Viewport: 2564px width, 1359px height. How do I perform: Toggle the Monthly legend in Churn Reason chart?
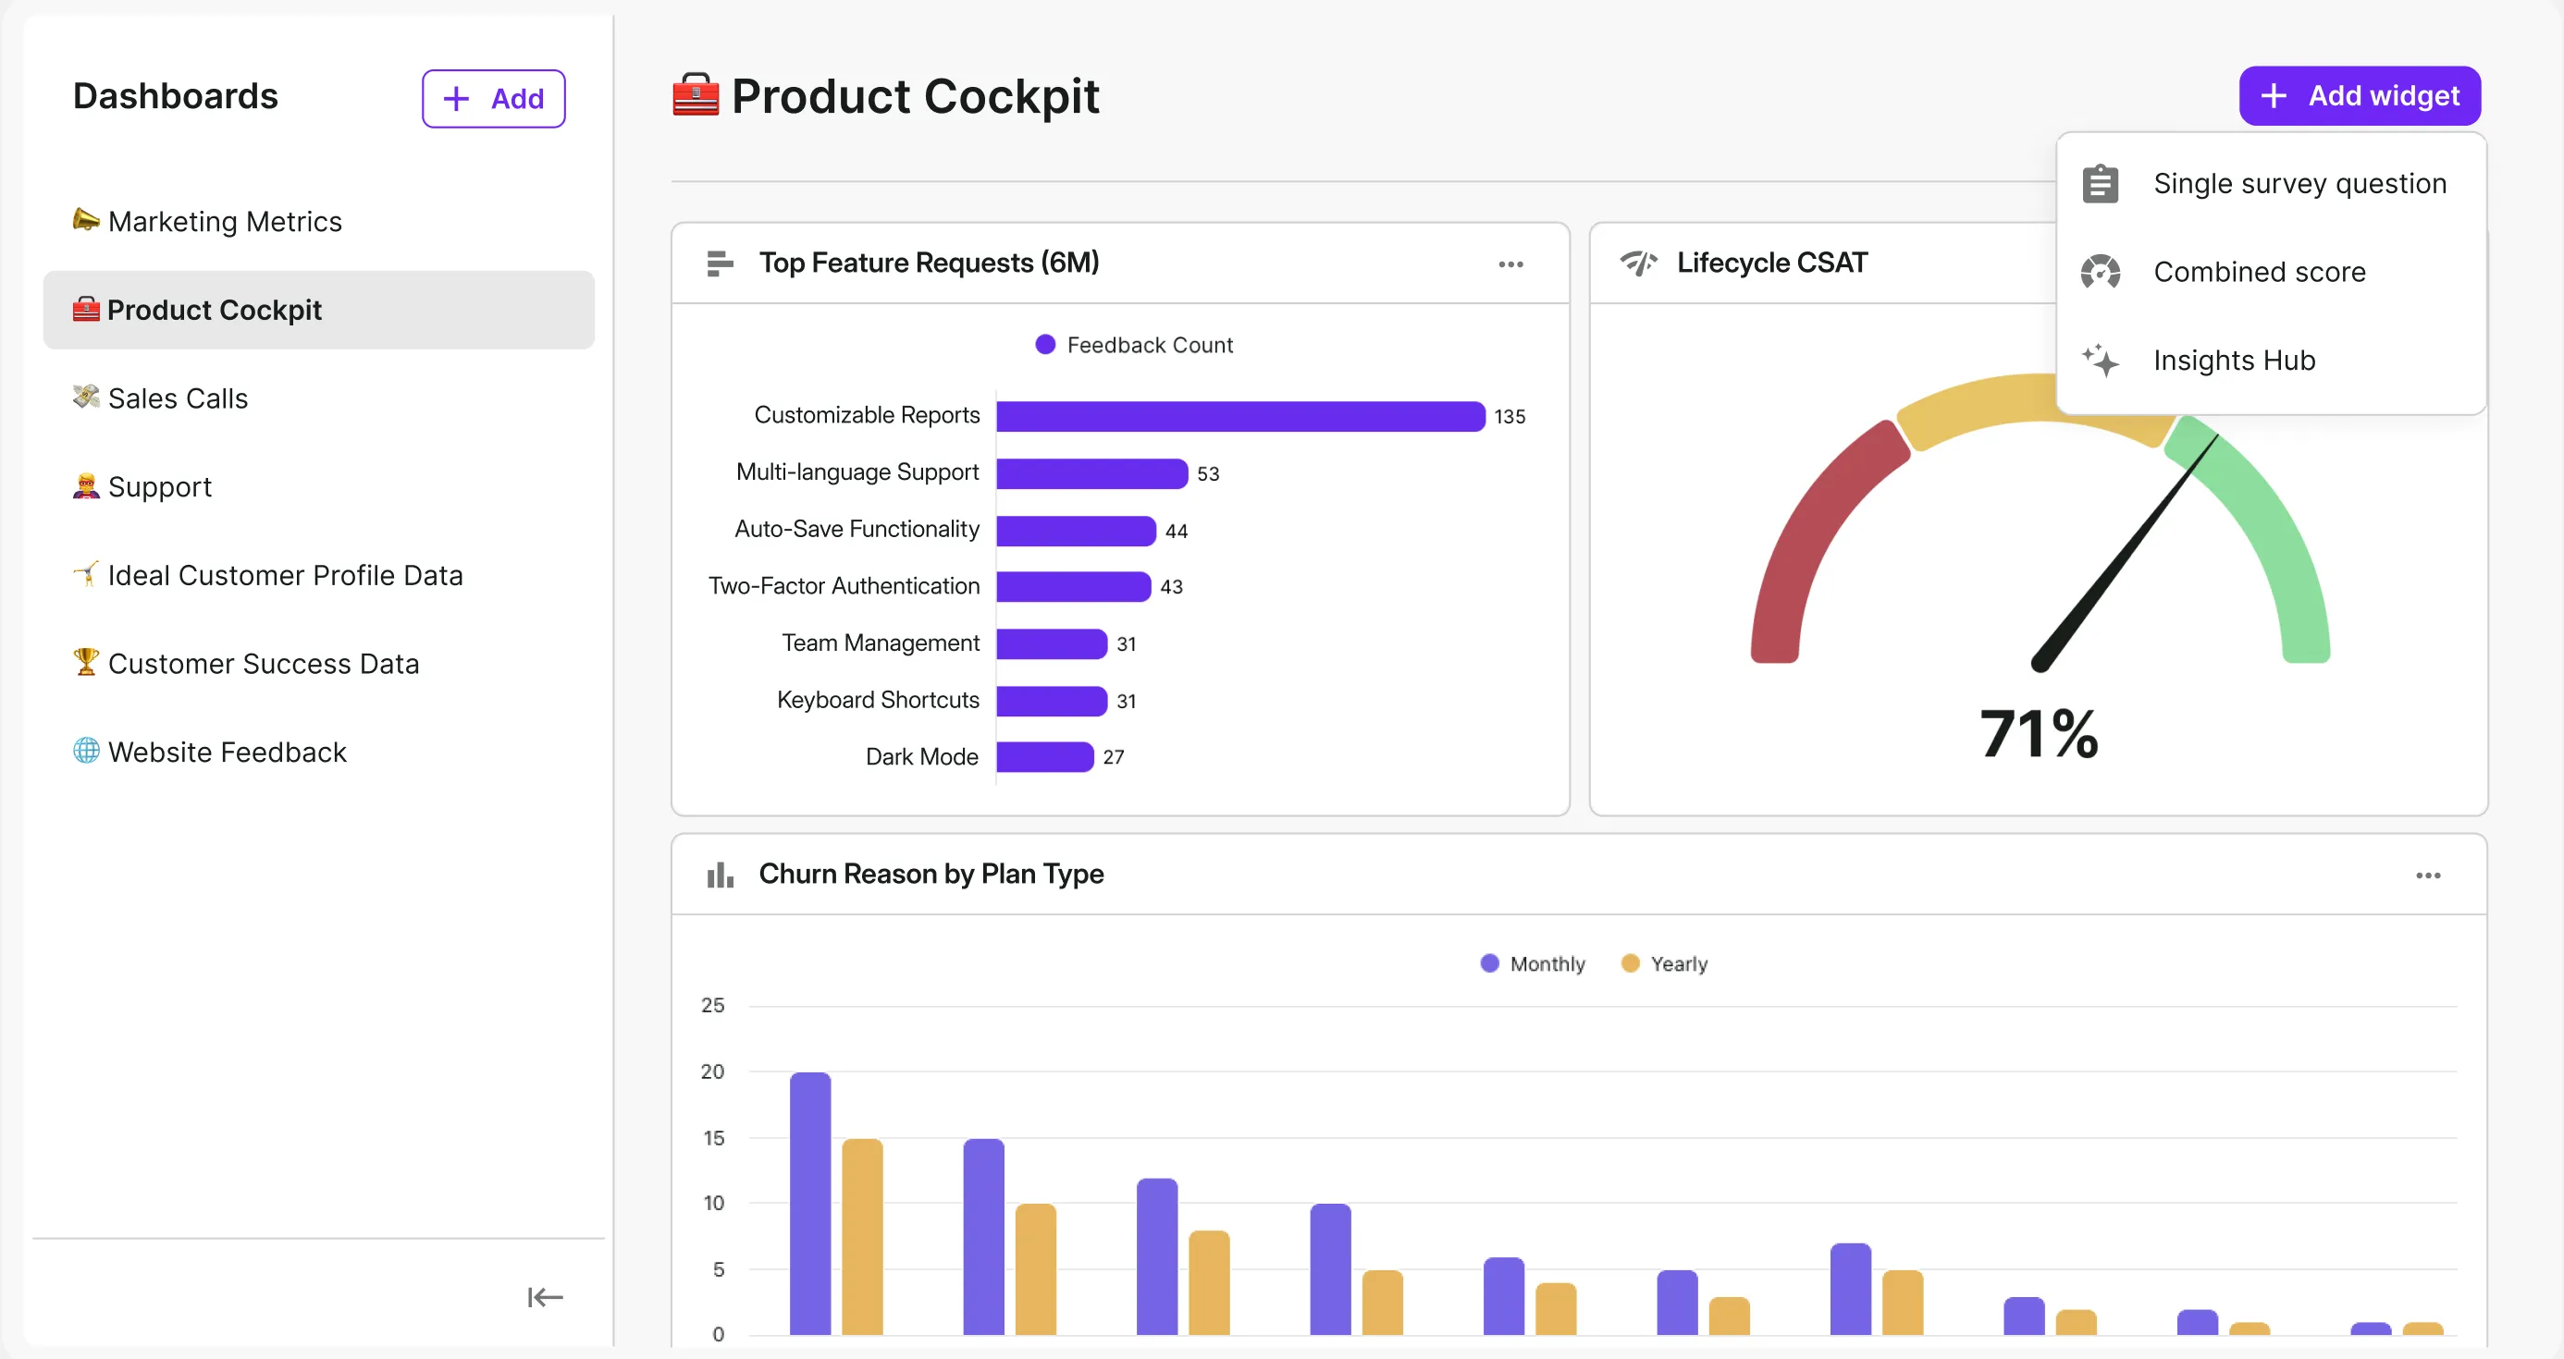[1531, 963]
